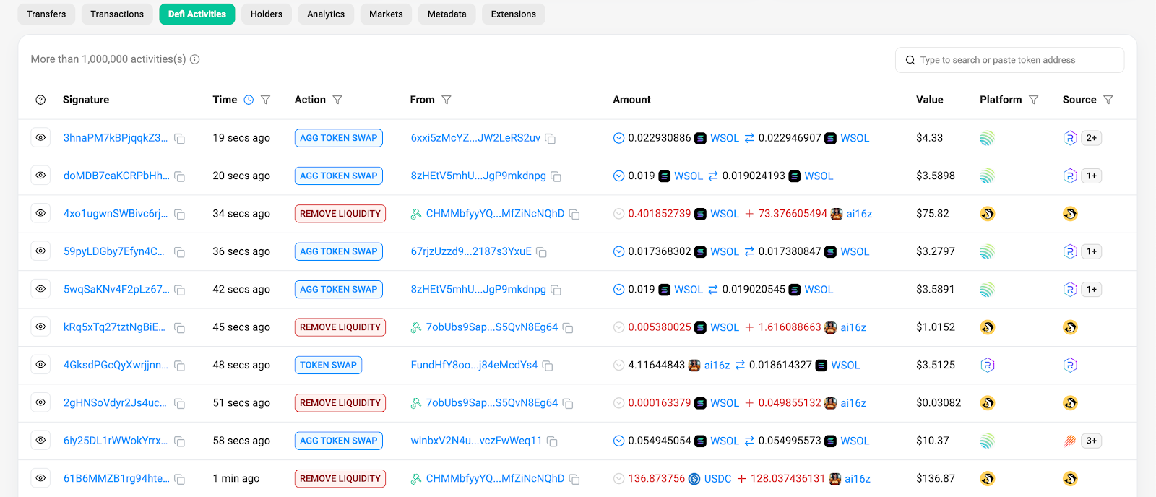Open the From column filter
Viewport: 1156px width, 497px height.
coord(447,100)
